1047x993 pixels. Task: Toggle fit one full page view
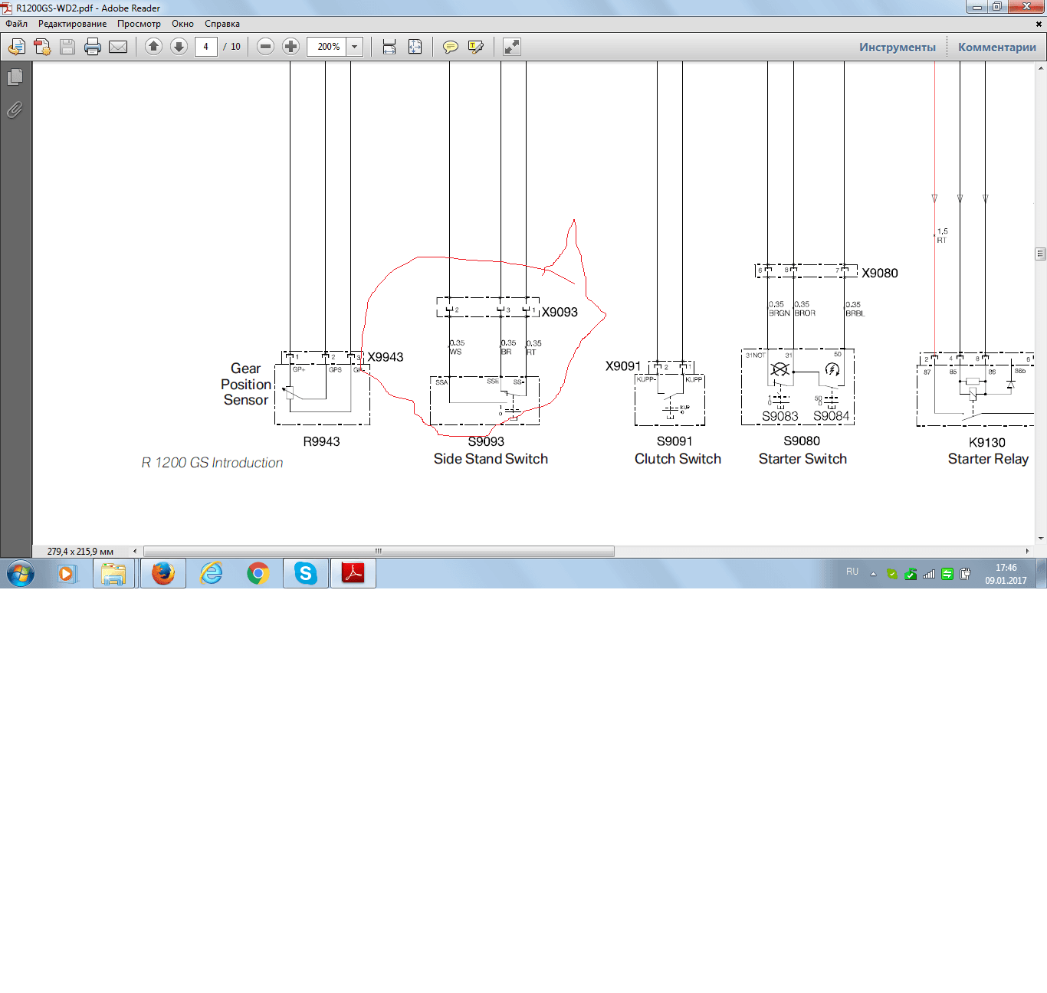click(x=415, y=47)
